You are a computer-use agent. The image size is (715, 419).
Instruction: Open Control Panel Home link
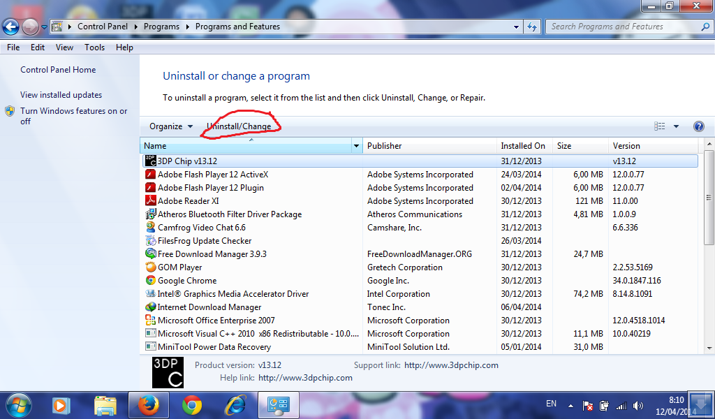click(58, 70)
